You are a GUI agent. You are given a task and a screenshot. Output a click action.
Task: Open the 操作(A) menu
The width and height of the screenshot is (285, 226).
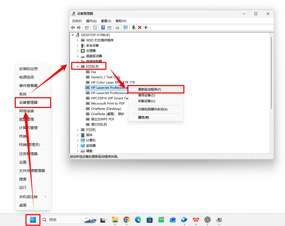(x=91, y=21)
